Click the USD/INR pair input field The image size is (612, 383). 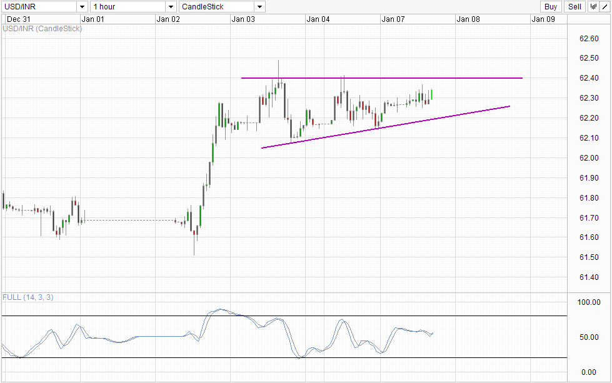[x=39, y=7]
